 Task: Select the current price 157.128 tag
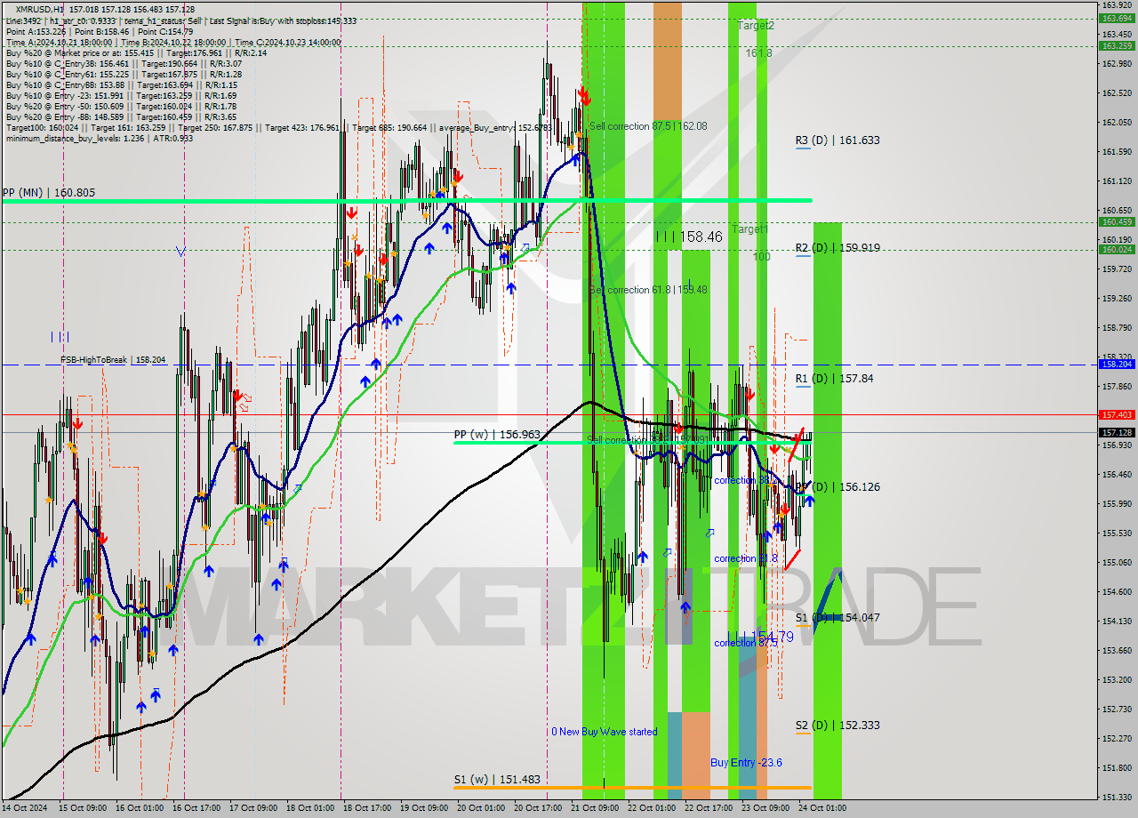click(1117, 432)
